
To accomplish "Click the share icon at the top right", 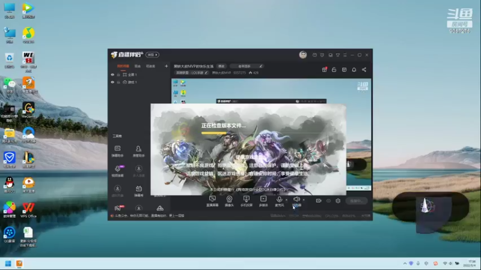I will pyautogui.click(x=364, y=70).
